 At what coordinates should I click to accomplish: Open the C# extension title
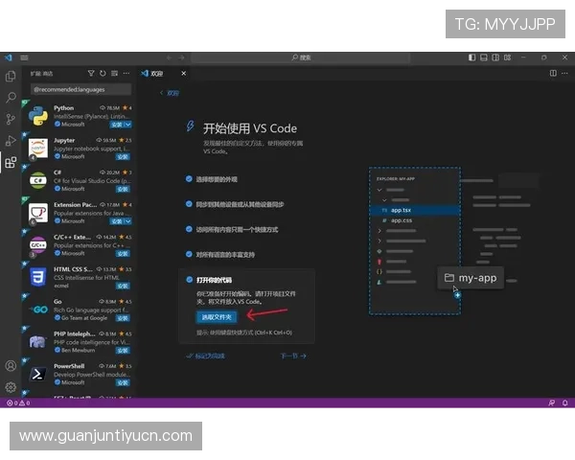pos(57,172)
